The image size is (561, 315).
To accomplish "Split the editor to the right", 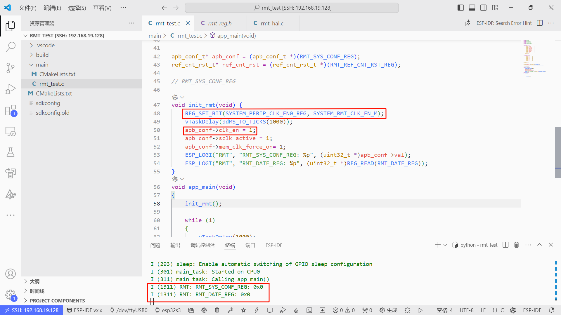I will [x=540, y=23].
